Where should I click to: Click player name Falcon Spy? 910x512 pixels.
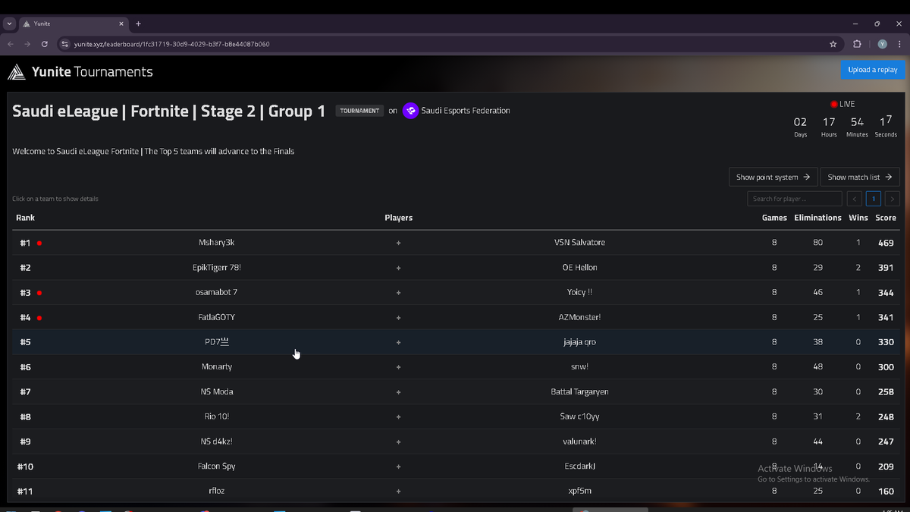[217, 466]
